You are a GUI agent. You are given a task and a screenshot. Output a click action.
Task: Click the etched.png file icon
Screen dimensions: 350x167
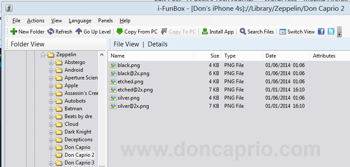click(113, 82)
